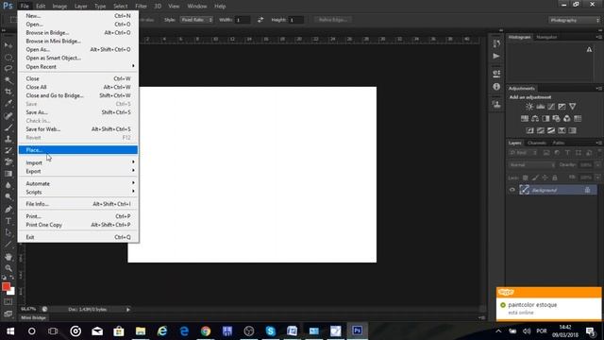The width and height of the screenshot is (604, 340).
Task: Open Chrome from the Windows taskbar
Action: pyautogui.click(x=206, y=331)
